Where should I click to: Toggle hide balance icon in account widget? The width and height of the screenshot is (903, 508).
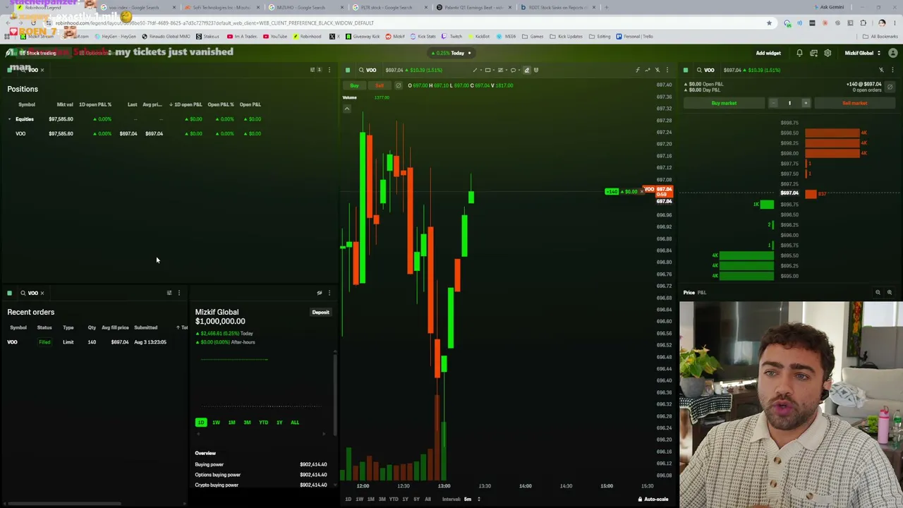[320, 293]
